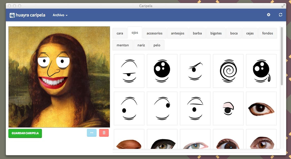Open the accesorios tab
291x159 pixels.
click(155, 33)
